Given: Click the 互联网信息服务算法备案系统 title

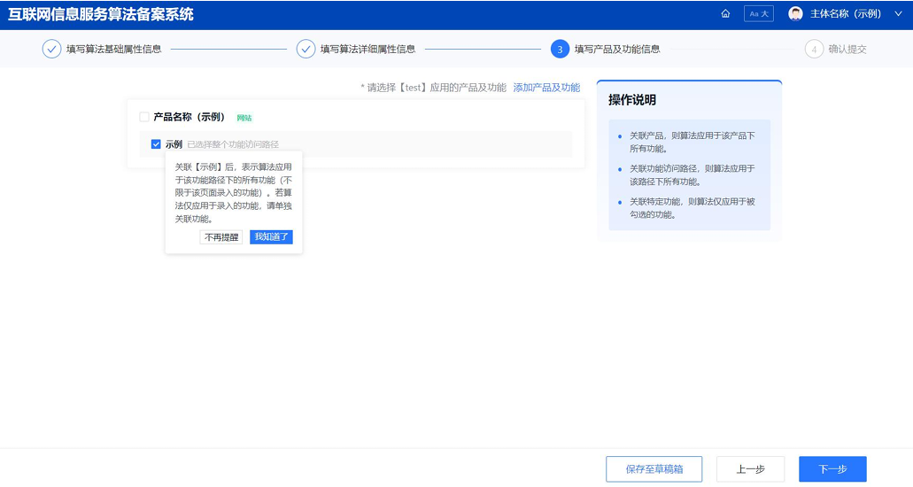Looking at the screenshot, I should click(101, 14).
